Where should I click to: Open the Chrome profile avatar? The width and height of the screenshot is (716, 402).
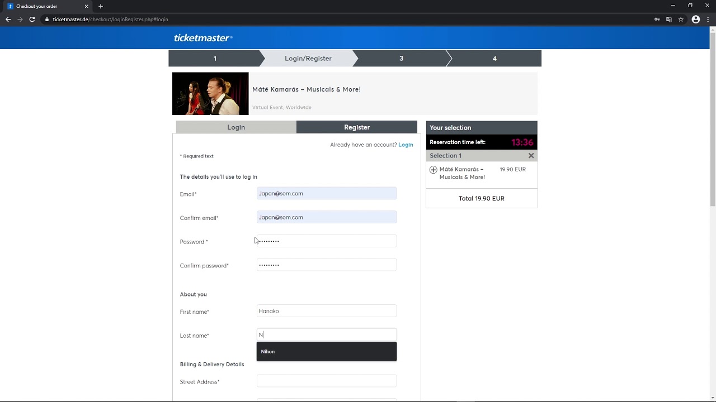click(696, 20)
